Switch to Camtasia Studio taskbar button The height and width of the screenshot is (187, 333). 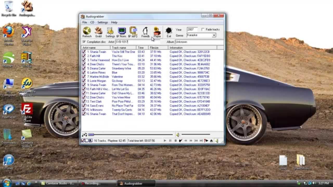(59, 183)
